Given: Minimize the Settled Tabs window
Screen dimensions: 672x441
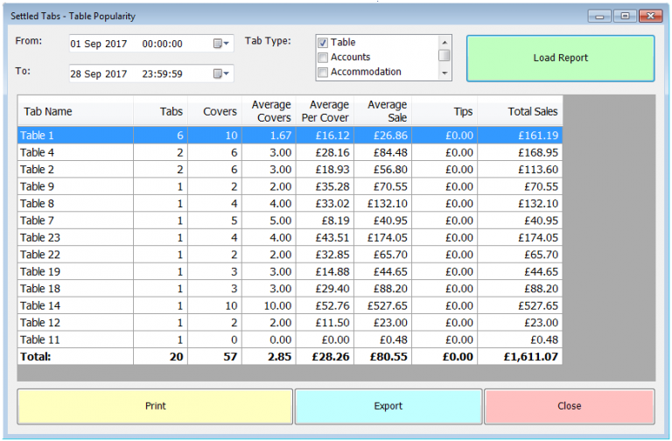Looking at the screenshot, I should (x=599, y=16).
